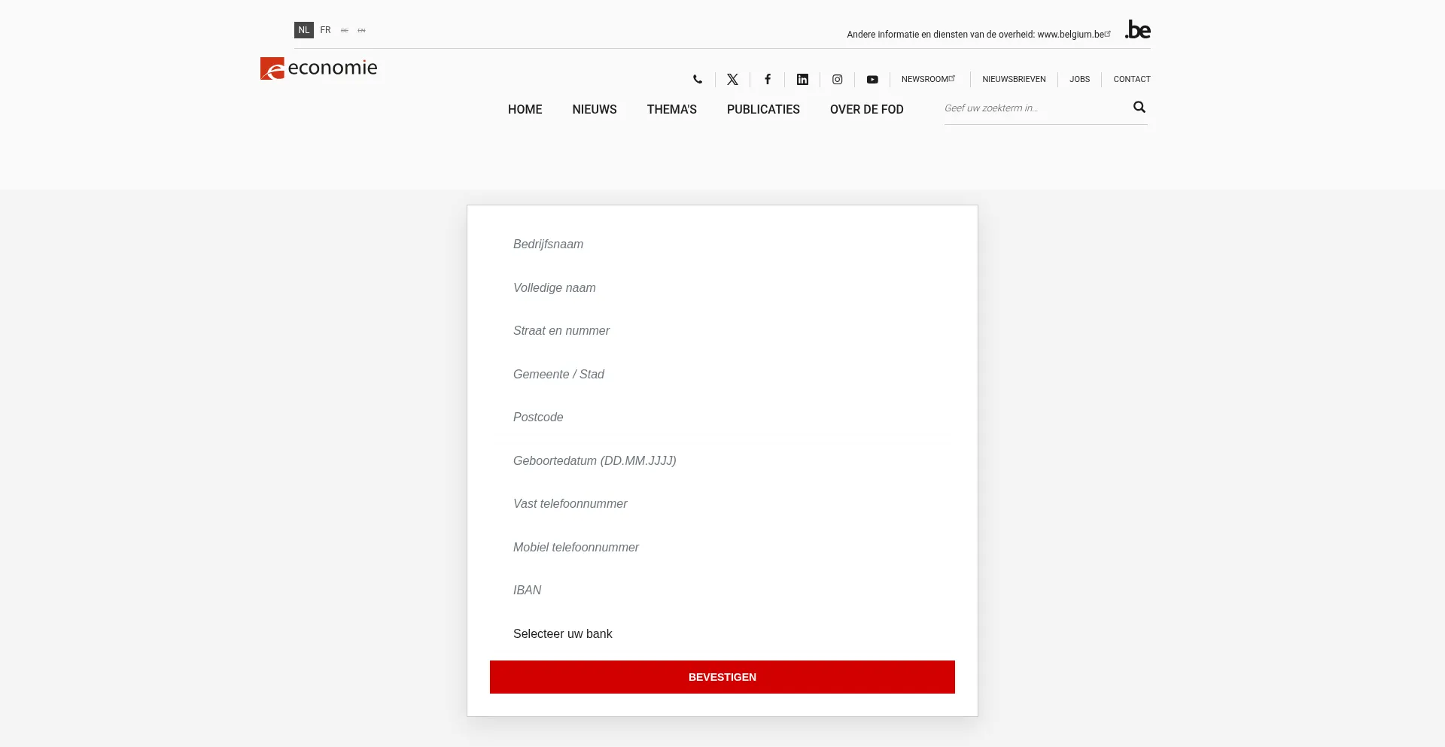Expand the THEMA'S navigation menu
Image resolution: width=1445 pixels, height=747 pixels.
[671, 109]
